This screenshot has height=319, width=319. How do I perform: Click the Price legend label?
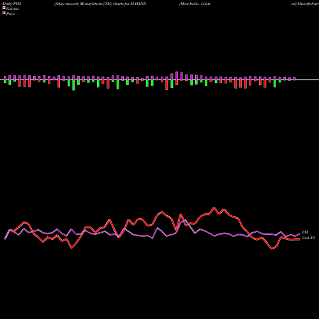tap(10, 14)
